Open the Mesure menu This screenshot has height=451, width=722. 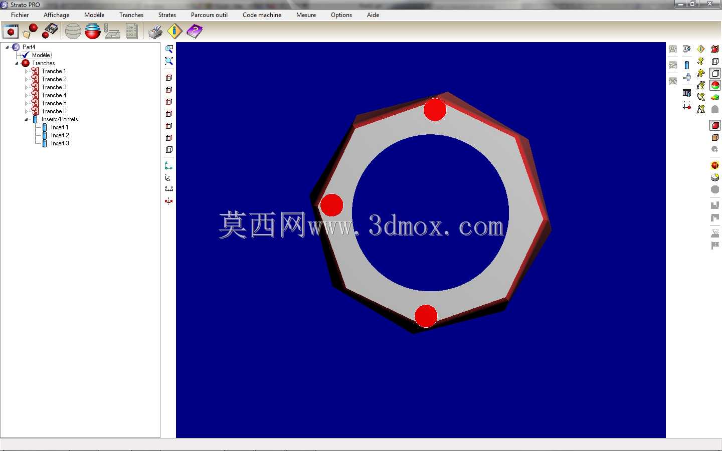[x=306, y=15]
